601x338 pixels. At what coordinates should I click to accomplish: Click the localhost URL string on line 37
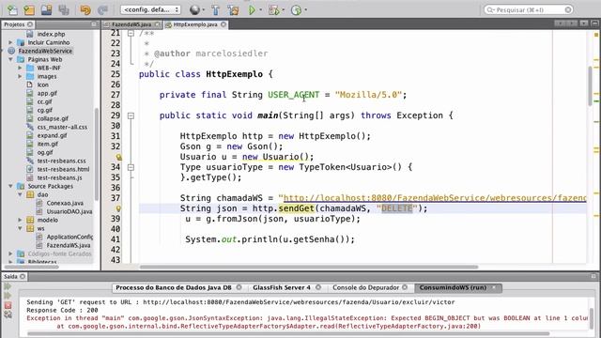[x=434, y=198]
